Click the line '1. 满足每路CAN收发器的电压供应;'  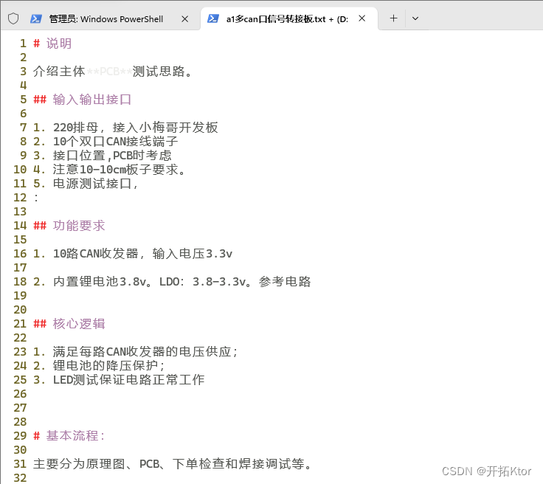[x=136, y=352]
